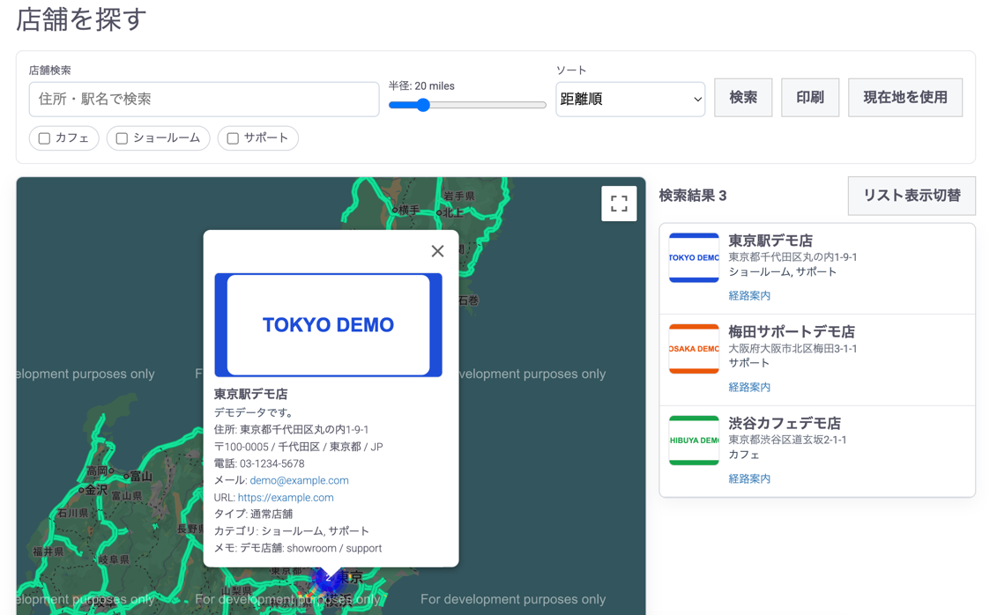
Task: Click the Tokyo map marker cluster
Action: [328, 578]
